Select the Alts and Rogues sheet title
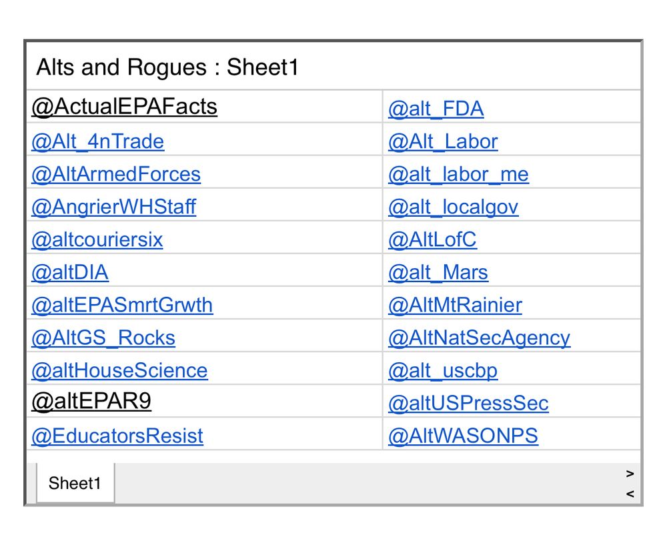This screenshot has height=539, width=667. coord(167,67)
